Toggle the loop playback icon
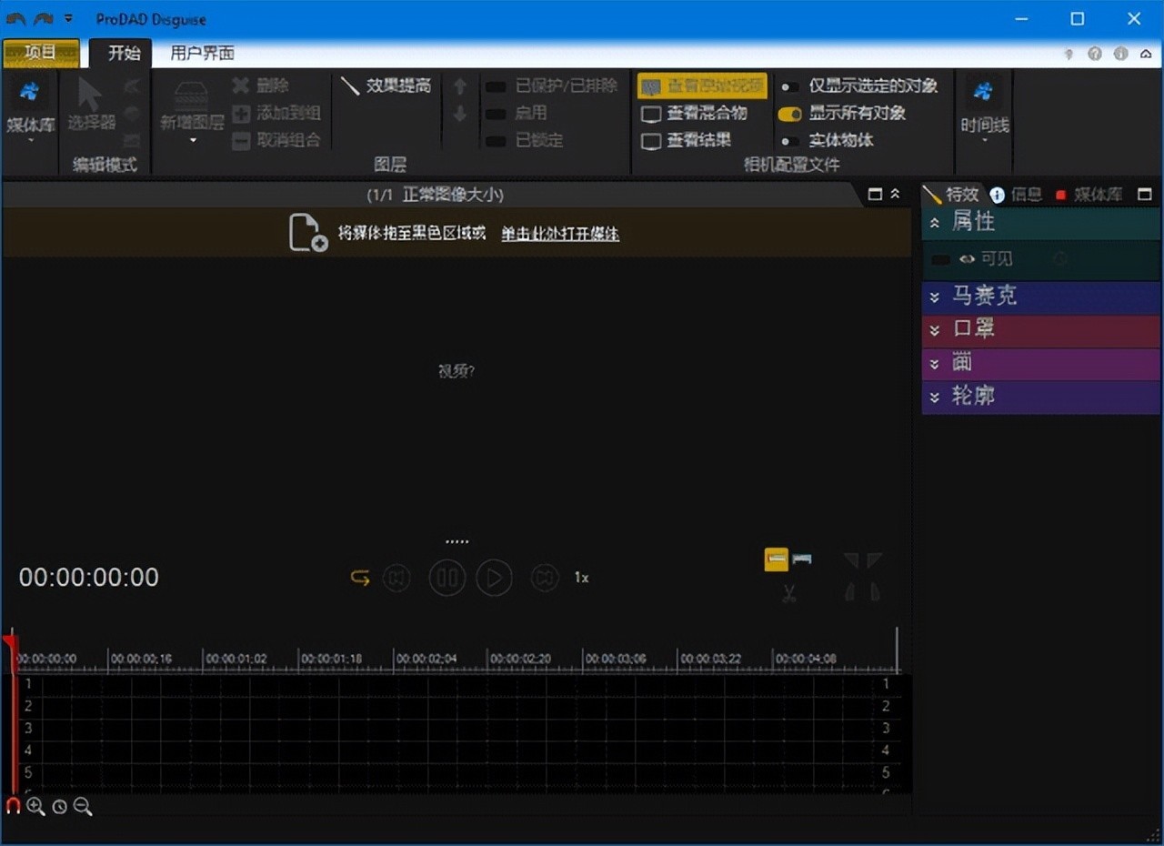The width and height of the screenshot is (1164, 846). pos(360,578)
